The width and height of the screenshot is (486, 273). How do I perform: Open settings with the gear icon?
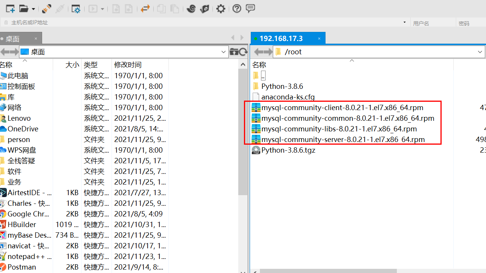click(221, 8)
